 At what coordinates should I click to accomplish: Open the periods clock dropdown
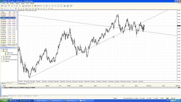[68, 6]
